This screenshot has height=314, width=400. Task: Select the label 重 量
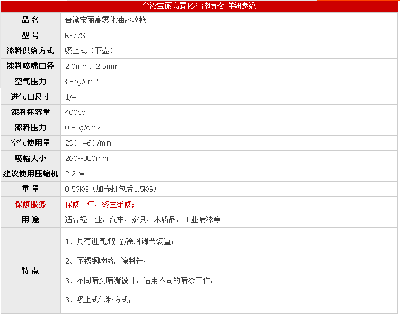(30, 189)
